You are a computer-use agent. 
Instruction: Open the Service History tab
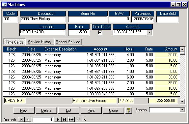40,42
